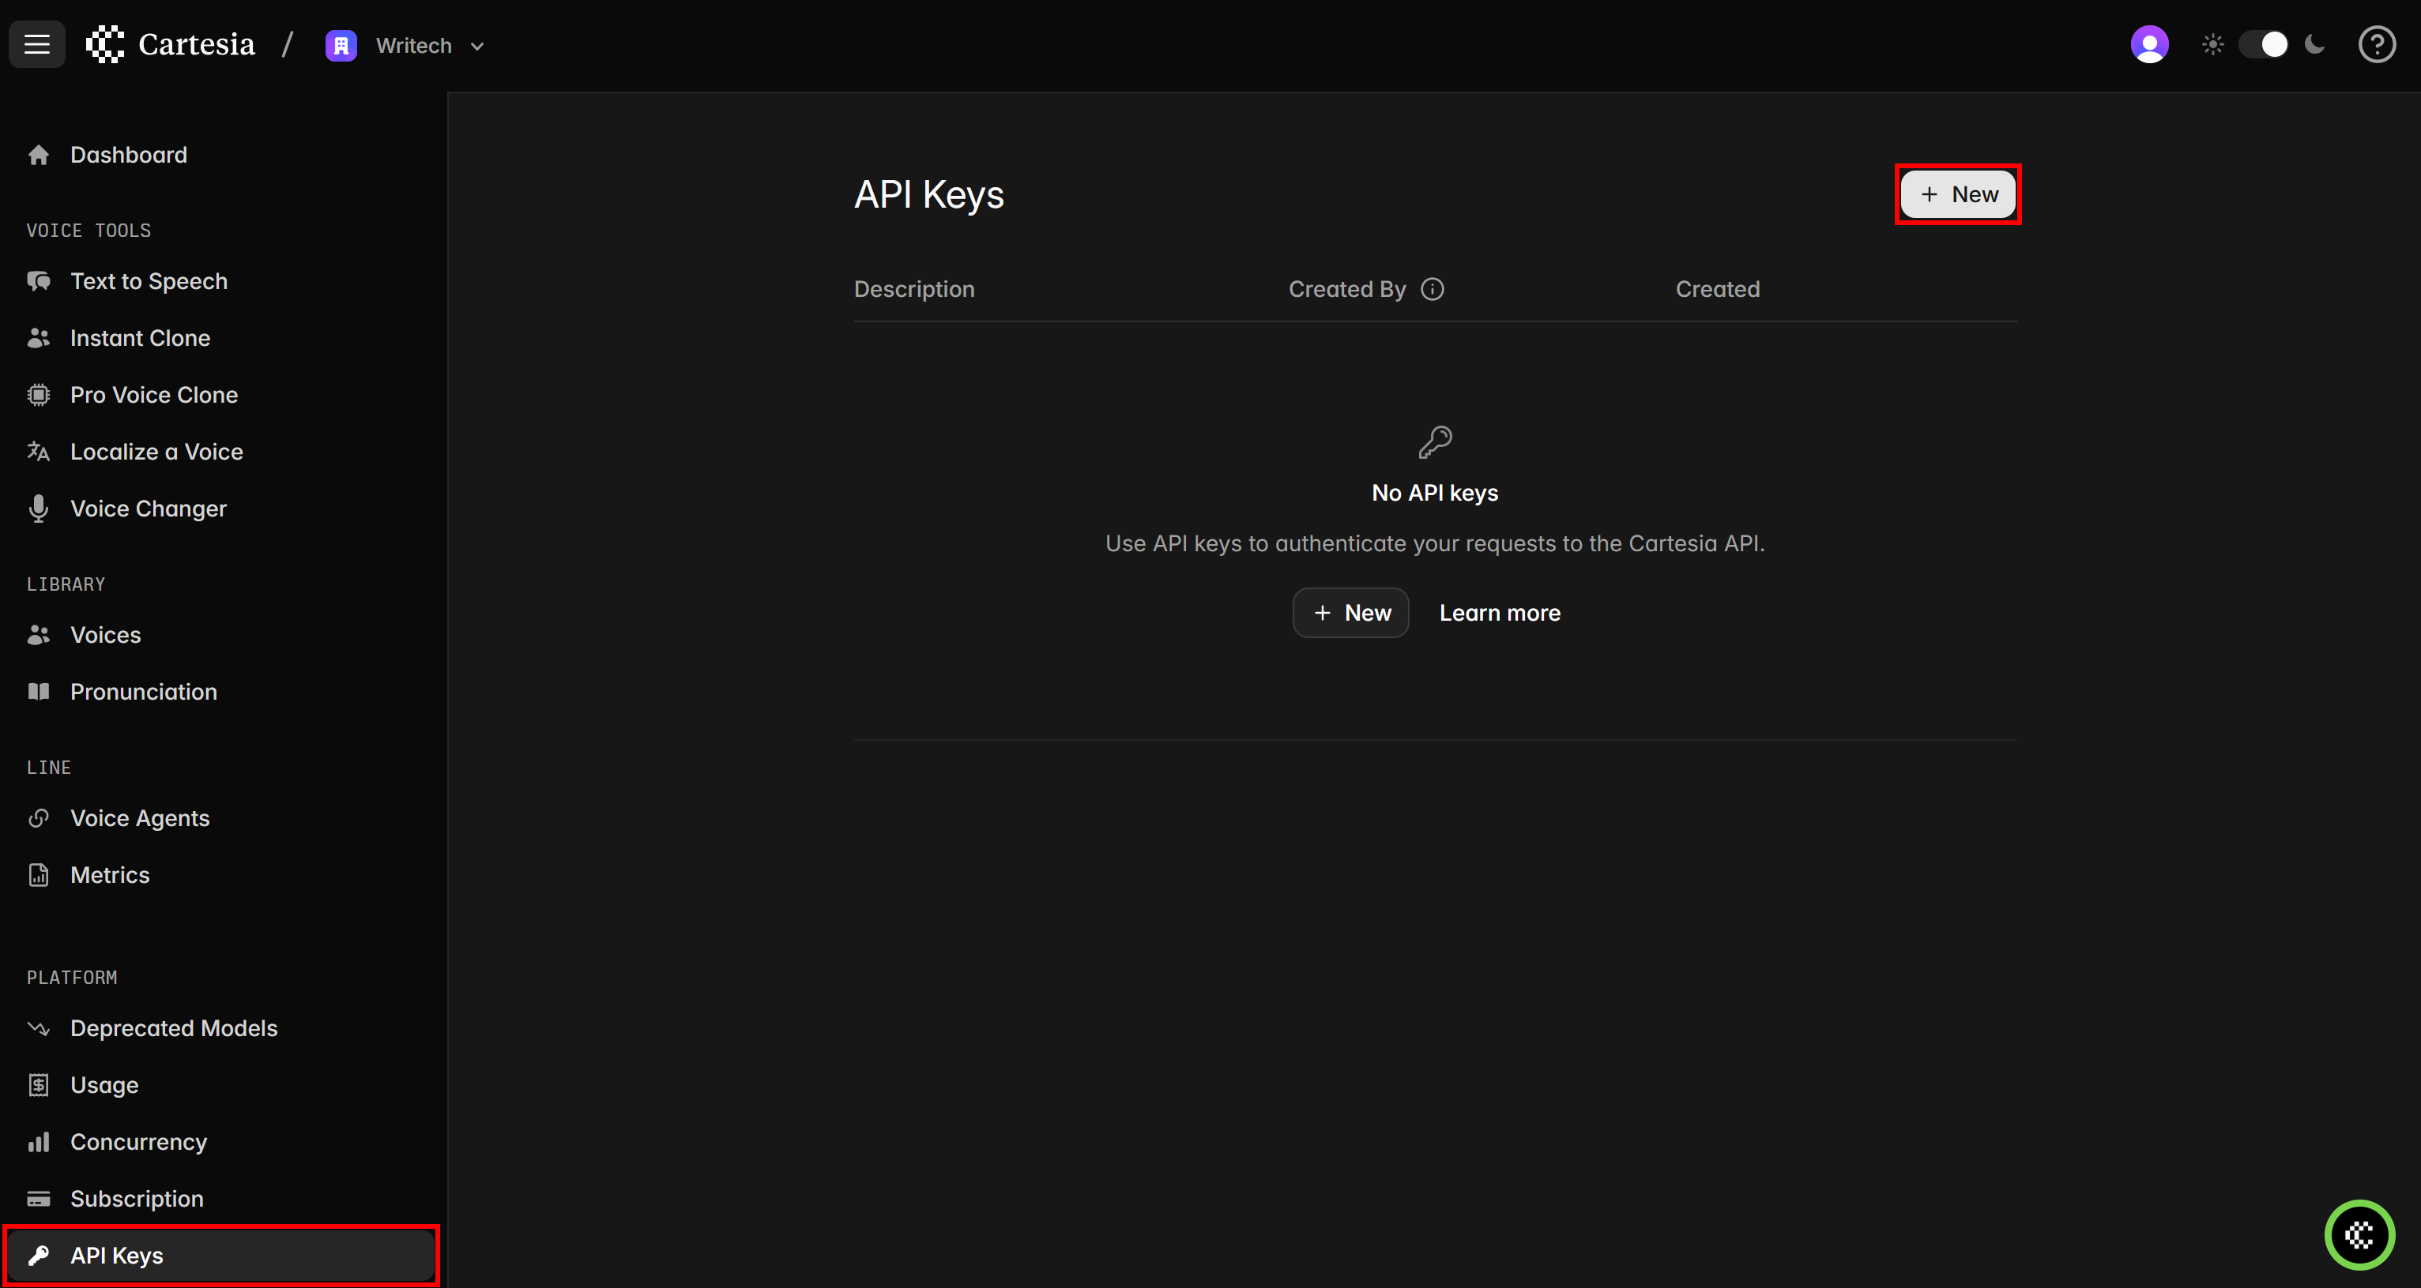Go to Voice Agents page
Image resolution: width=2421 pixels, height=1288 pixels.
pos(139,818)
